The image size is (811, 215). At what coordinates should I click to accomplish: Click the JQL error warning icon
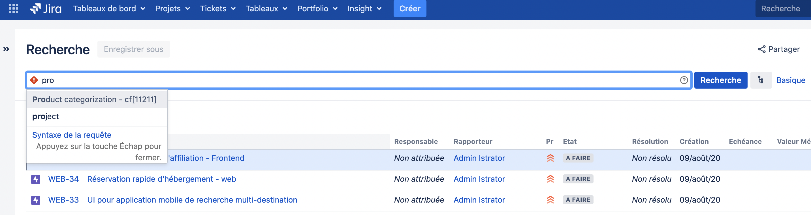[34, 80]
